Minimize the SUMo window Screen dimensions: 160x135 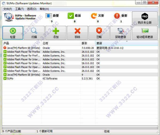tap(139, 2)
